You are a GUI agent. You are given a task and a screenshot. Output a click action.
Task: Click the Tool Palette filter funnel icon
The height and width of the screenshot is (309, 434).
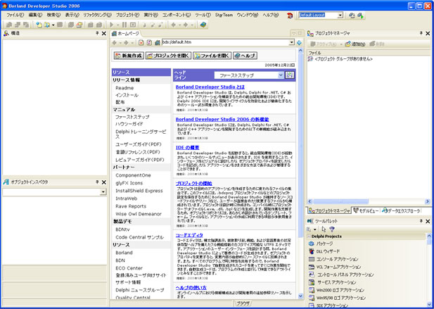click(x=332, y=229)
